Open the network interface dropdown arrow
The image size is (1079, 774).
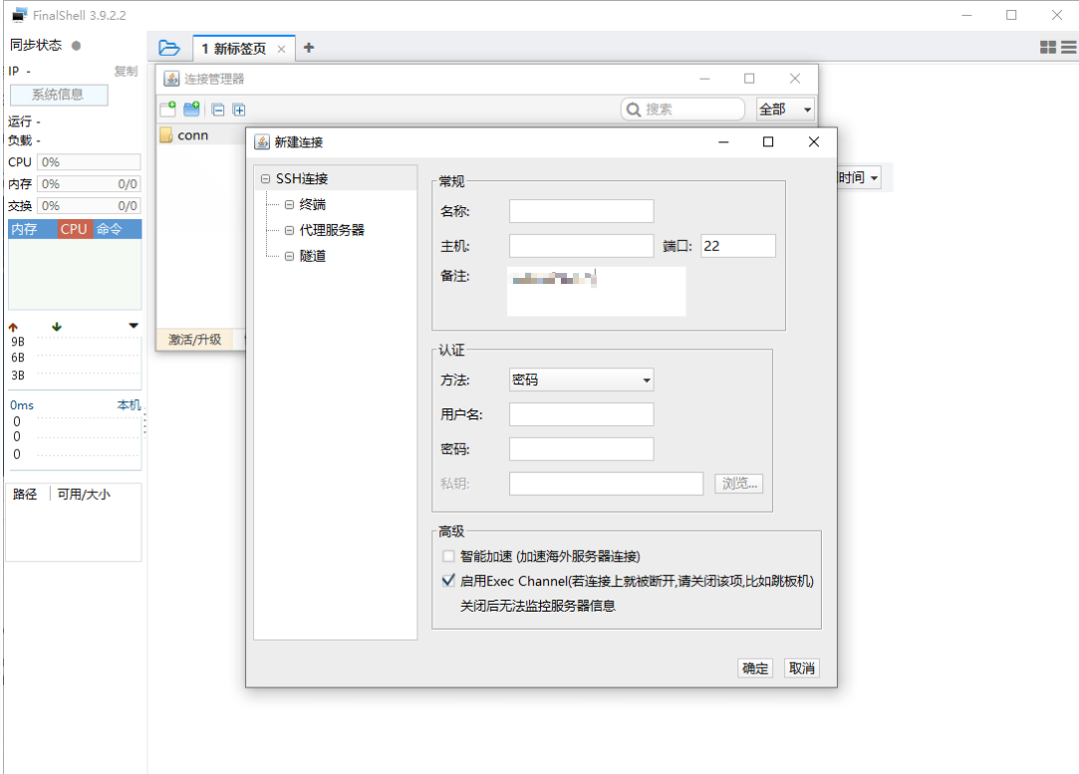134,326
